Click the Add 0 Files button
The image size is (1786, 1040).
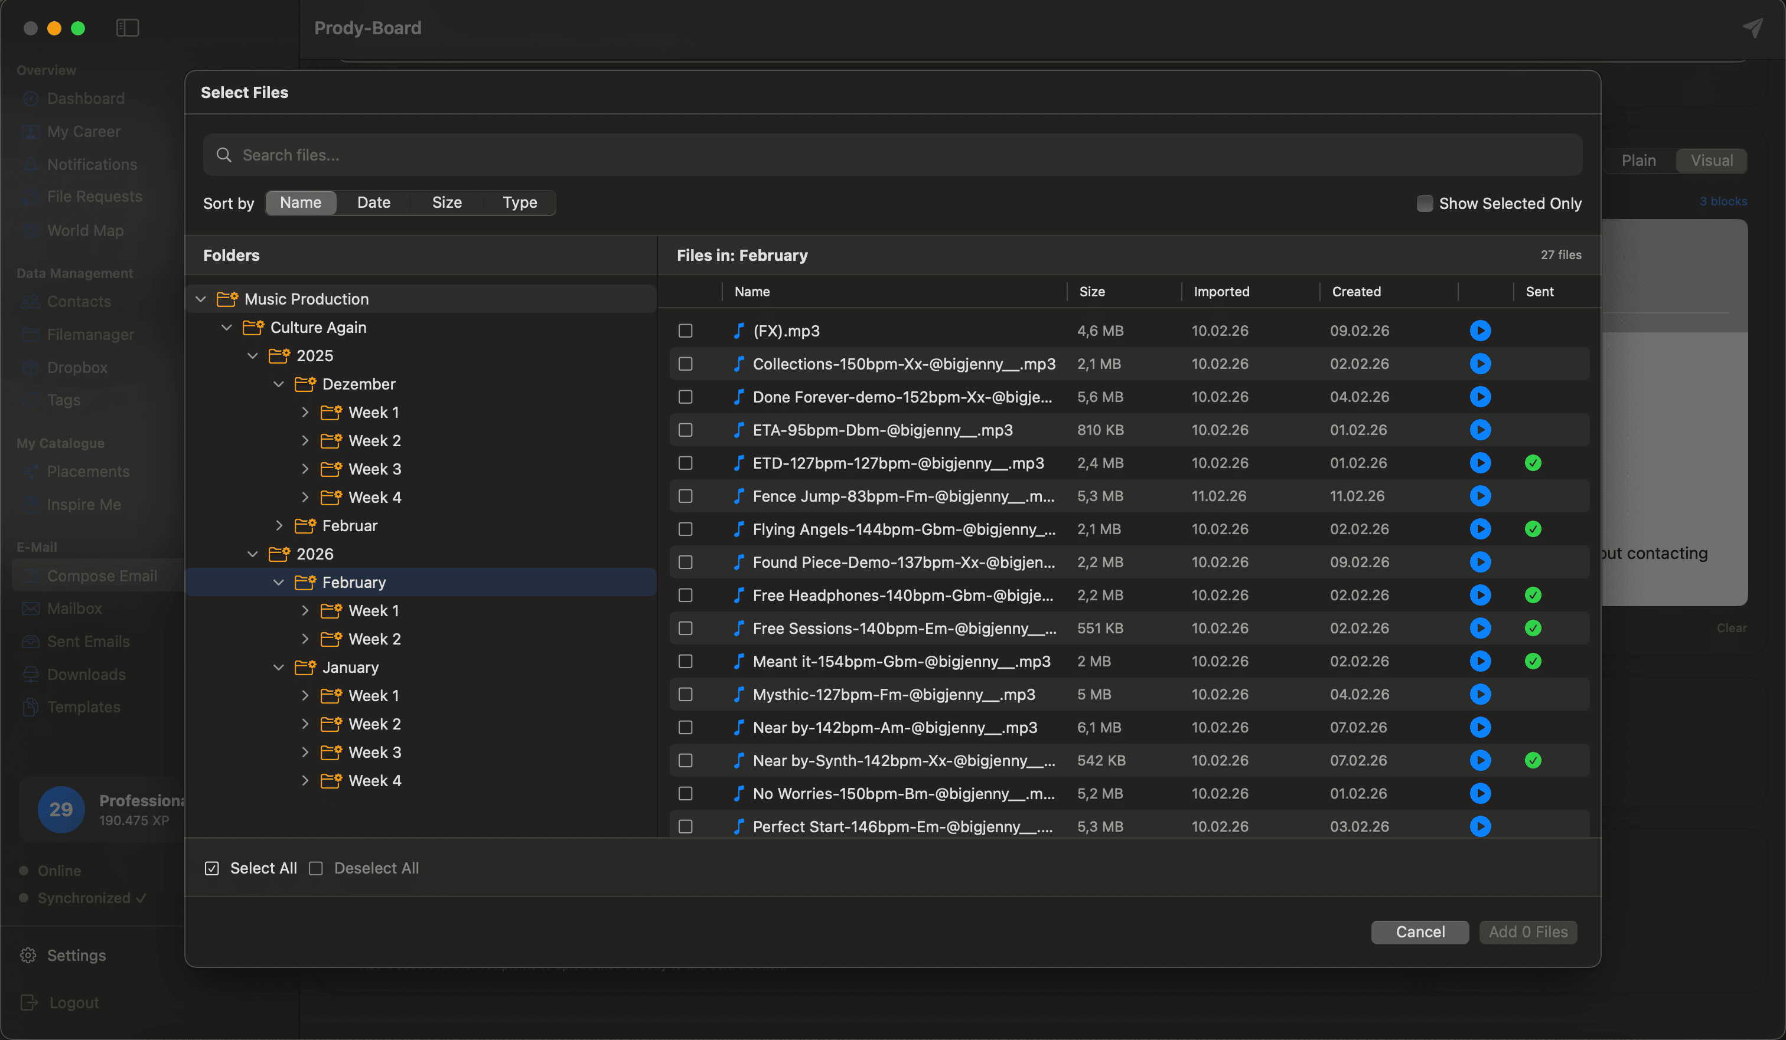(x=1527, y=931)
